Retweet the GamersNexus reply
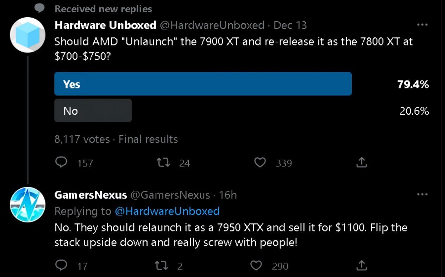The width and height of the screenshot is (445, 277). [x=163, y=266]
